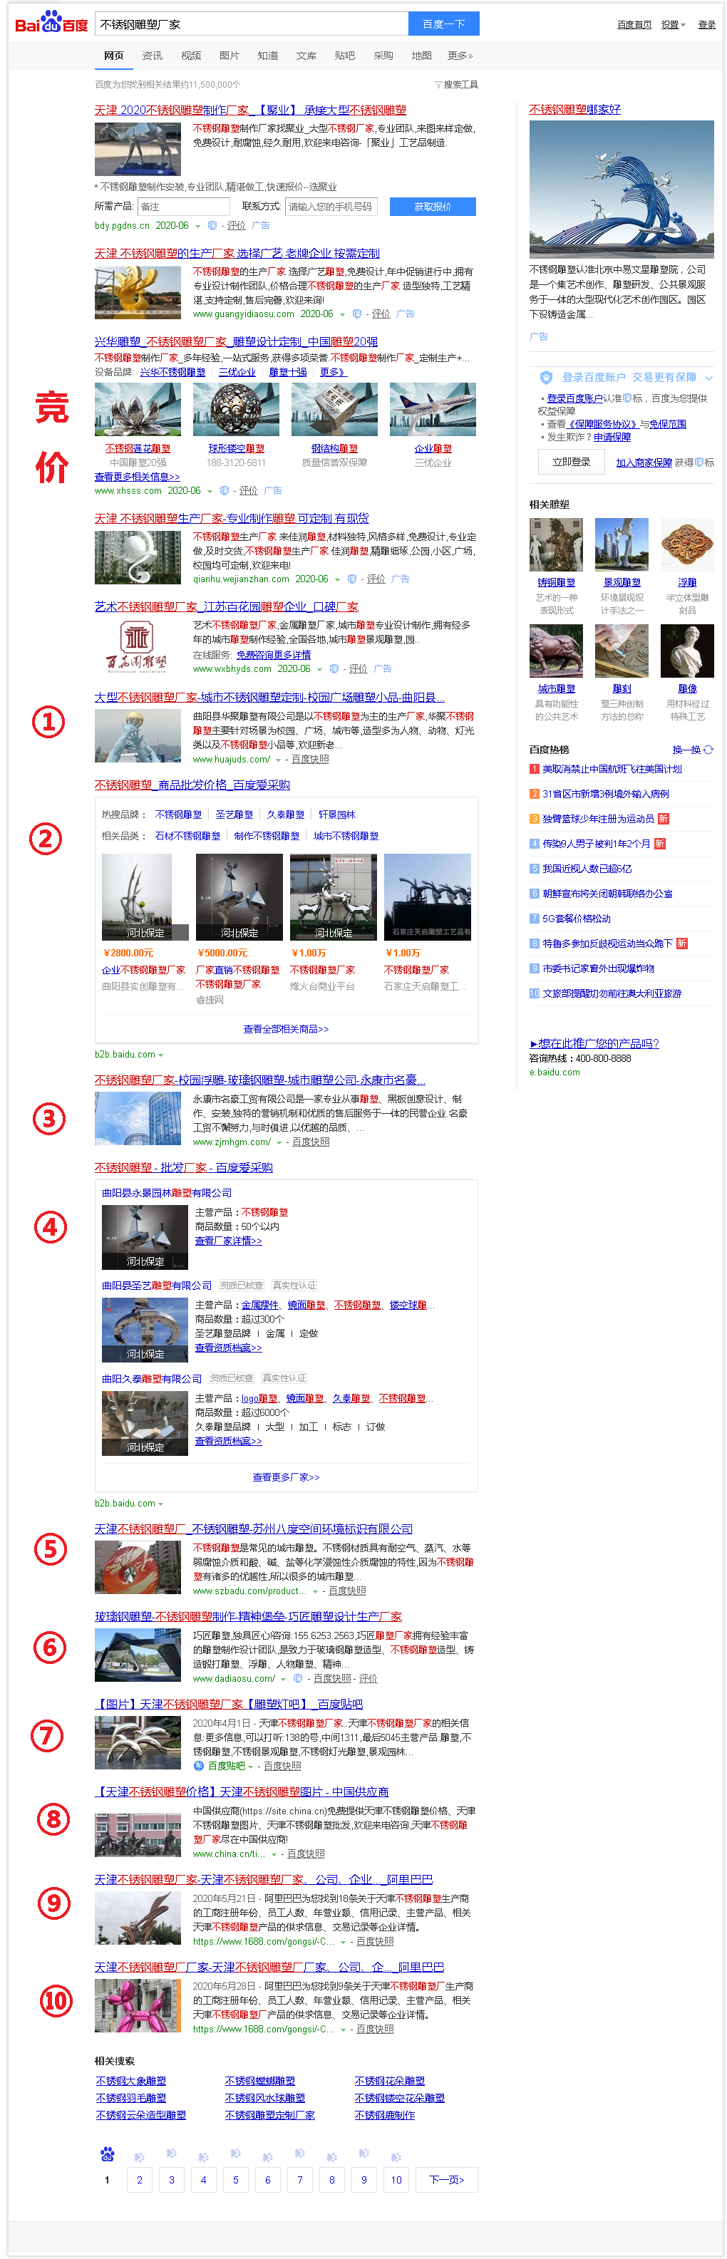Switch to the 图片 tab
Image resolution: width=727 pixels, height=2259 pixels.
pyautogui.click(x=230, y=56)
